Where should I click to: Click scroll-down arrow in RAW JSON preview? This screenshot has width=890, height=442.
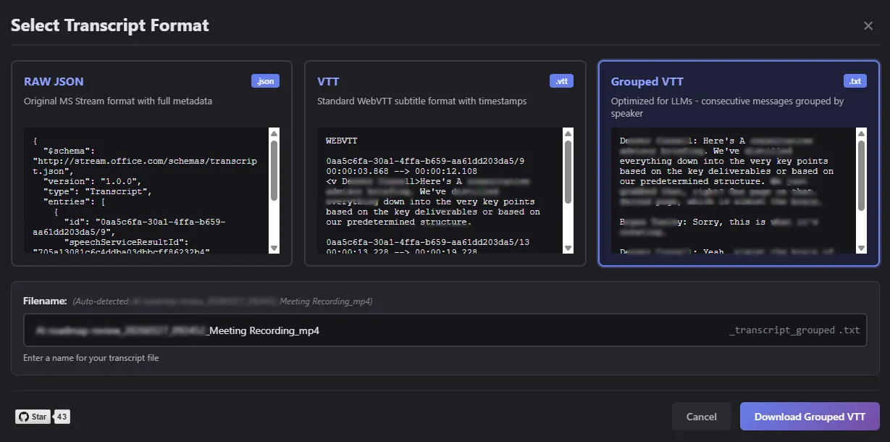tap(274, 249)
